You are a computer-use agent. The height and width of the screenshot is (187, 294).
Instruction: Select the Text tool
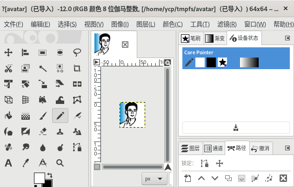(8, 163)
